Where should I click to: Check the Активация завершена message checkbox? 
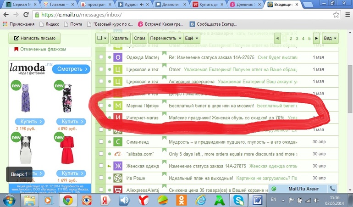101,81
